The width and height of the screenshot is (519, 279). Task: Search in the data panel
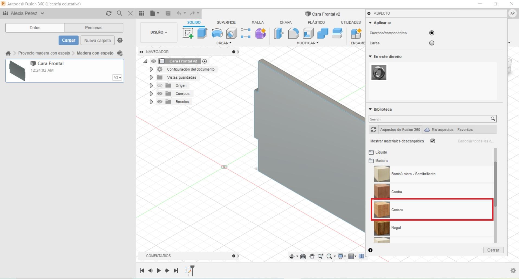pos(119,13)
